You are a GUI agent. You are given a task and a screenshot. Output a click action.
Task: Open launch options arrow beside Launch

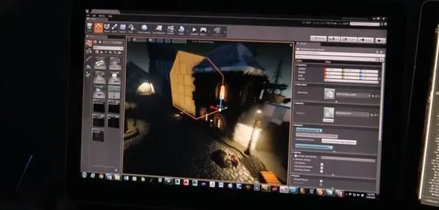(225, 32)
